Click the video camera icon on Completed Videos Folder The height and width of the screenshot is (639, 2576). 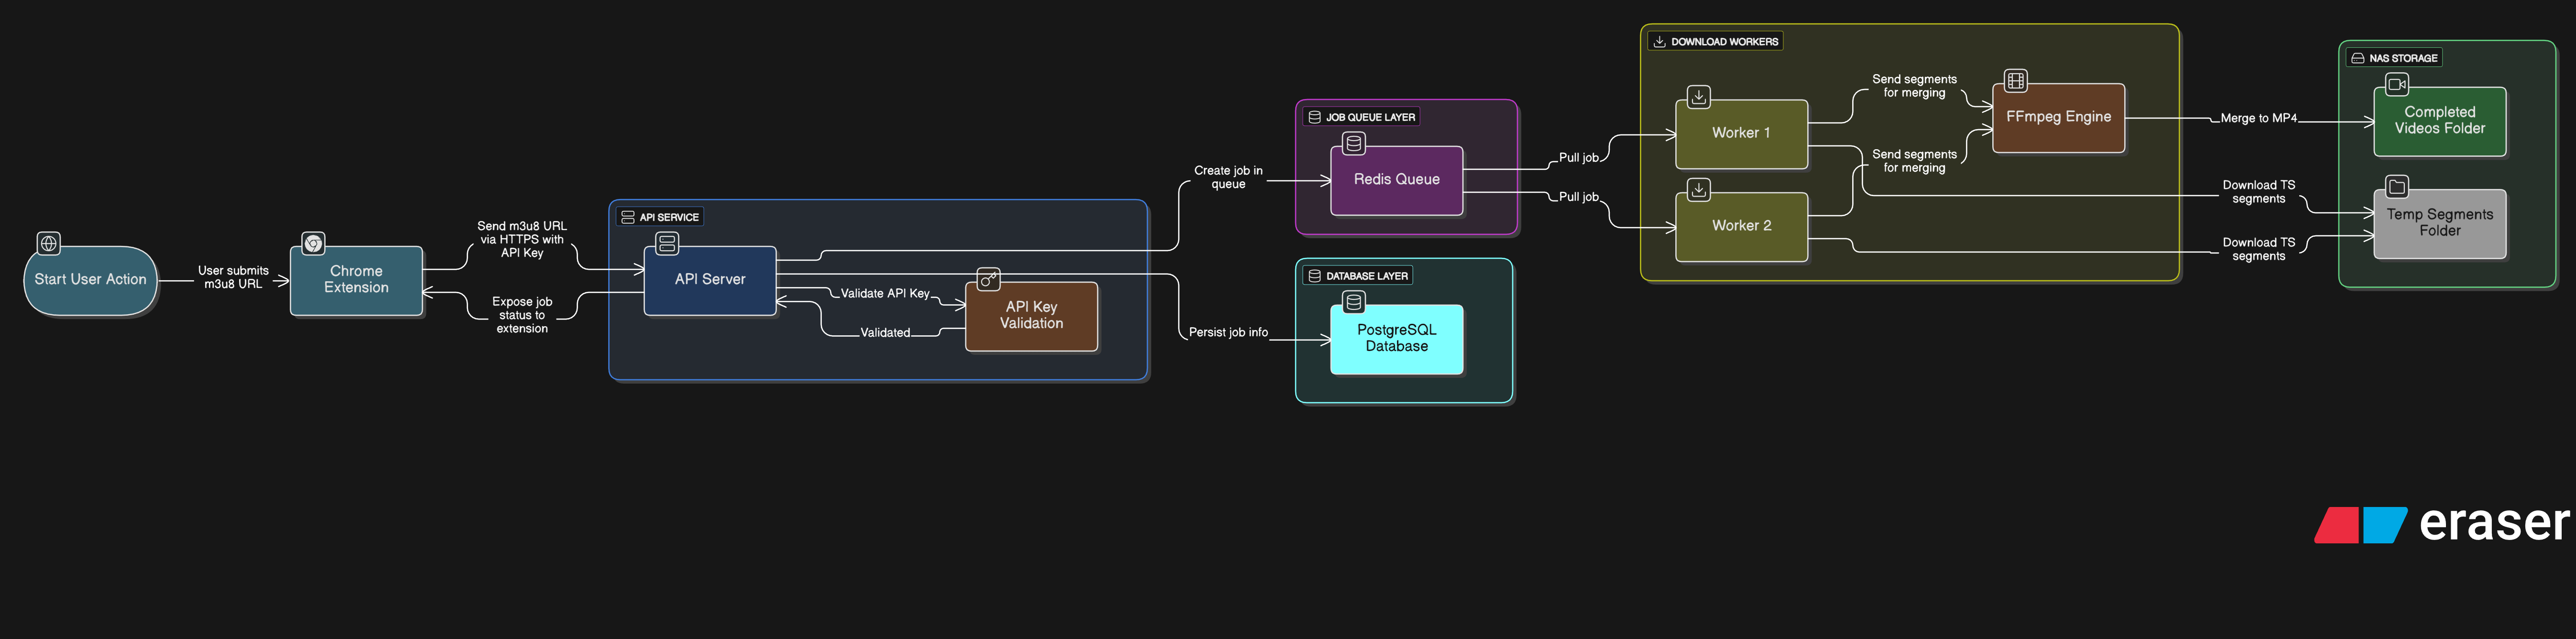pyautogui.click(x=2397, y=84)
